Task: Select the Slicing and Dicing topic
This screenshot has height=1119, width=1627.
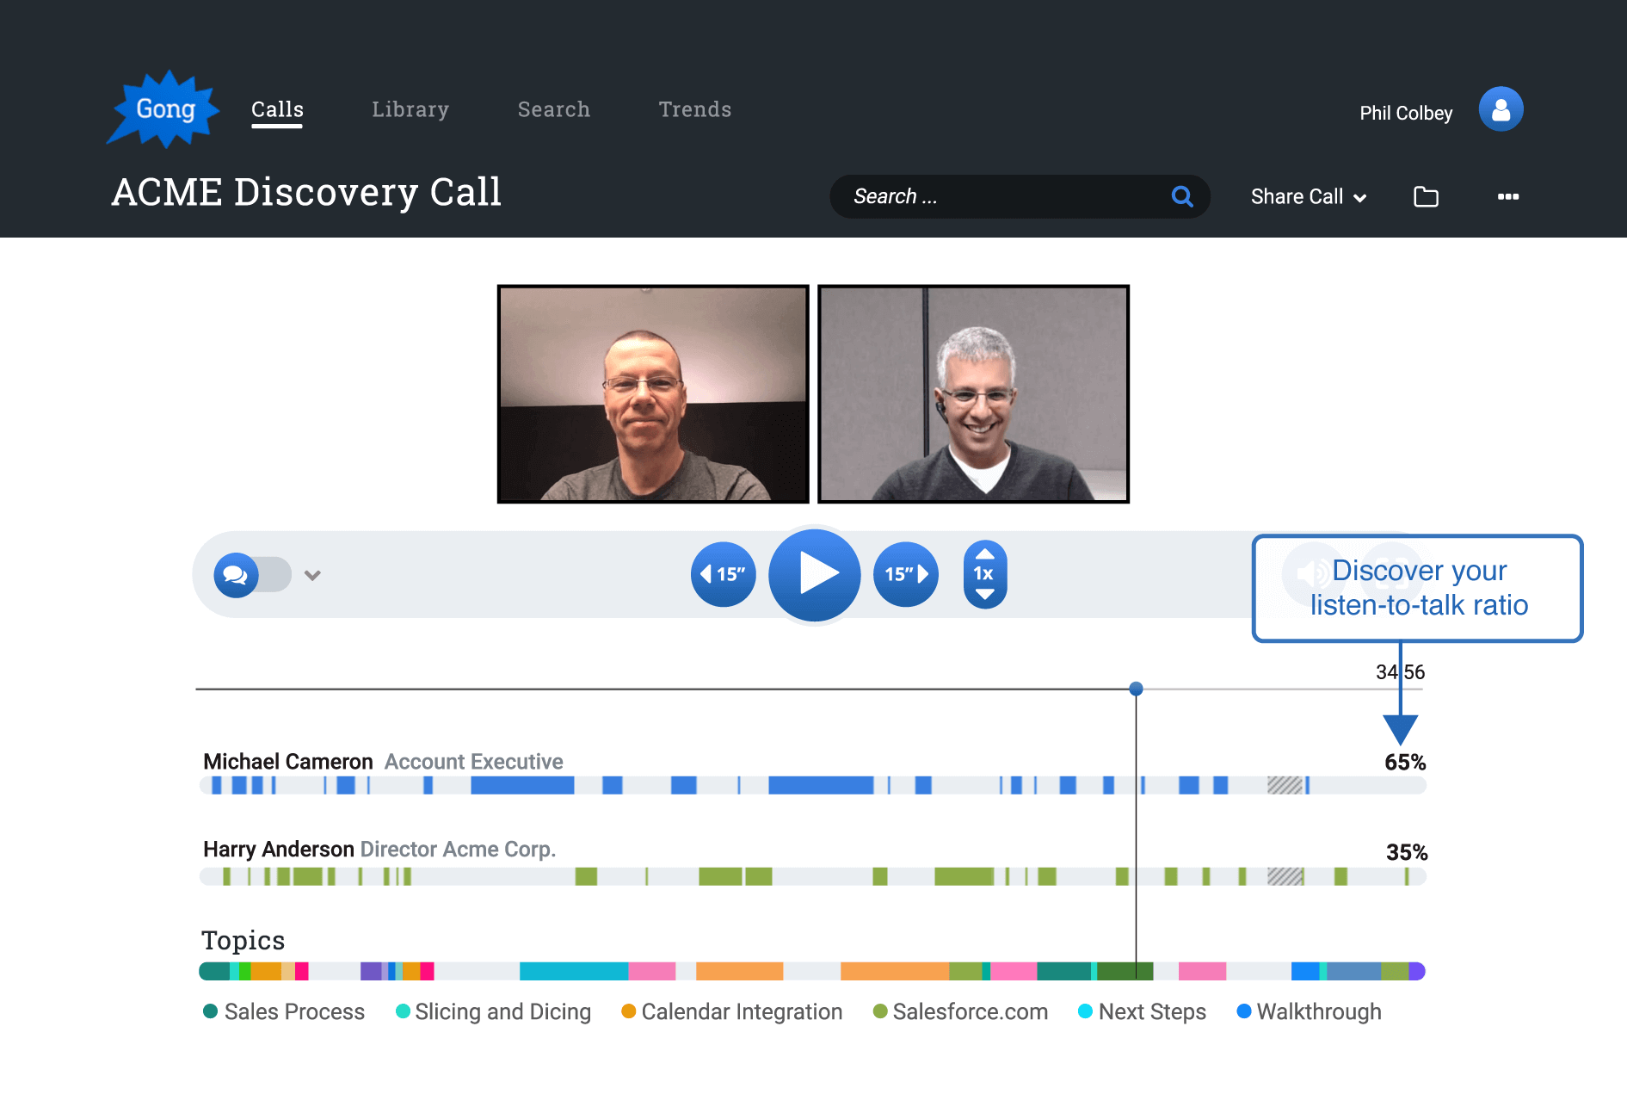Action: click(x=493, y=1011)
